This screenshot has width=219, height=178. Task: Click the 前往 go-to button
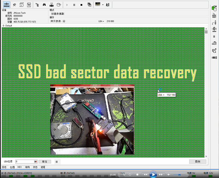click(x=45, y=162)
